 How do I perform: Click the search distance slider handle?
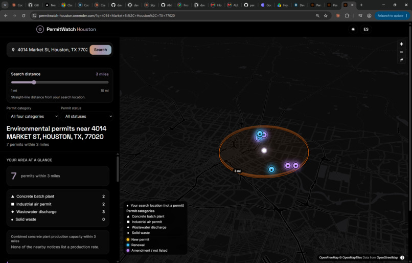[x=34, y=82]
